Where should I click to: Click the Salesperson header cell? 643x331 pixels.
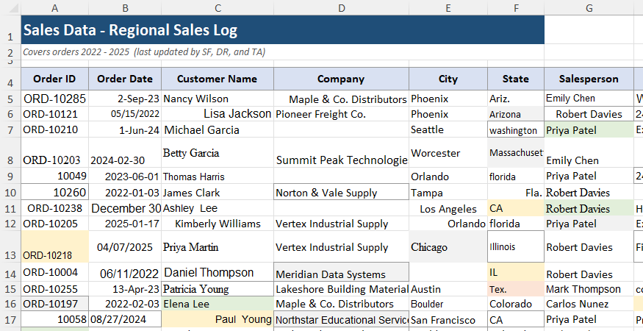pyautogui.click(x=589, y=79)
